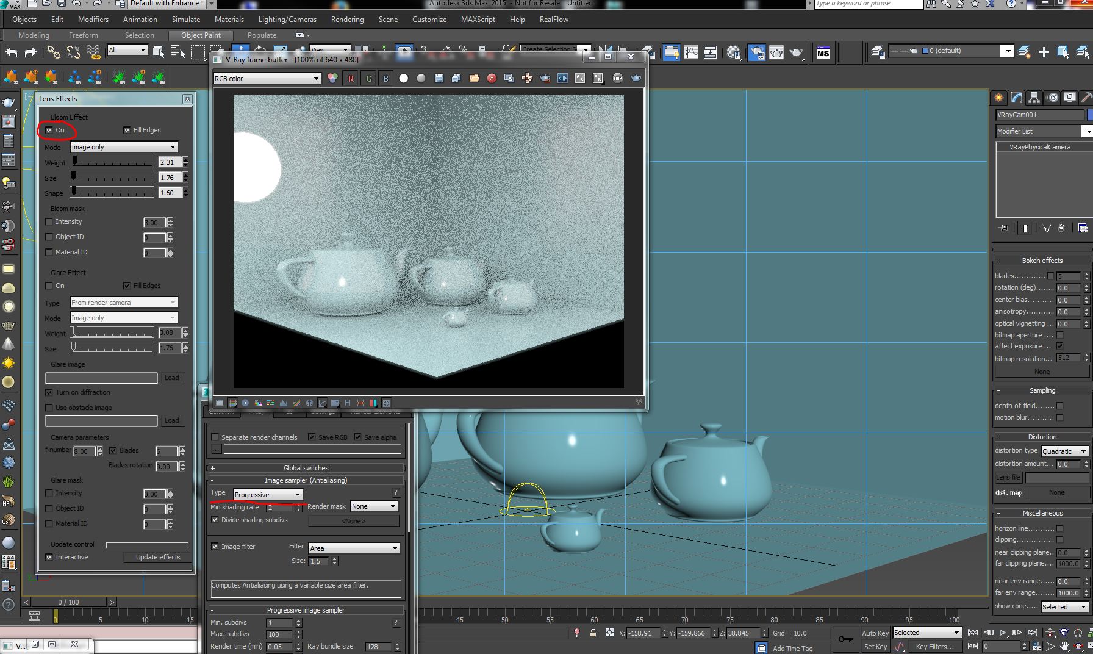Clear the V-Ray frame buffer image
The height and width of the screenshot is (654, 1093).
(x=492, y=78)
